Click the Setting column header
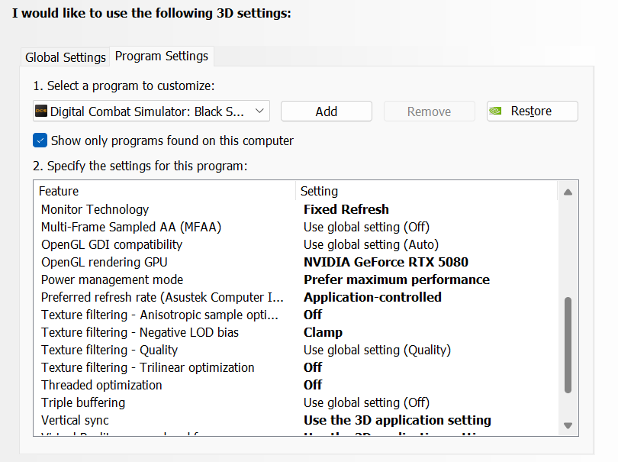This screenshot has height=462, width=618. coord(426,191)
